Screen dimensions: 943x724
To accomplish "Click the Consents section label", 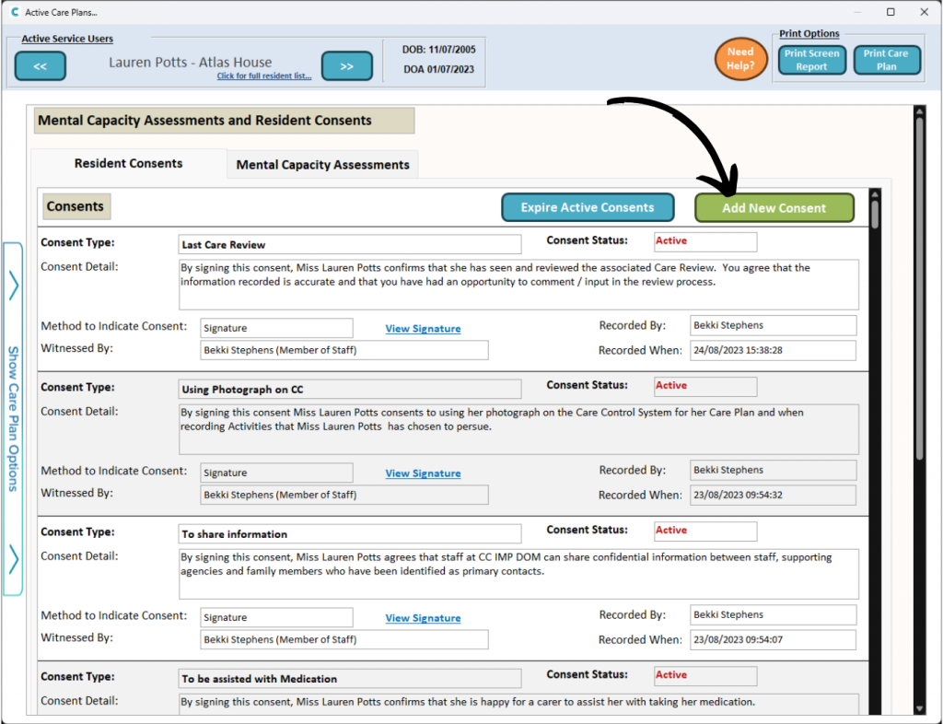I will 76,206.
